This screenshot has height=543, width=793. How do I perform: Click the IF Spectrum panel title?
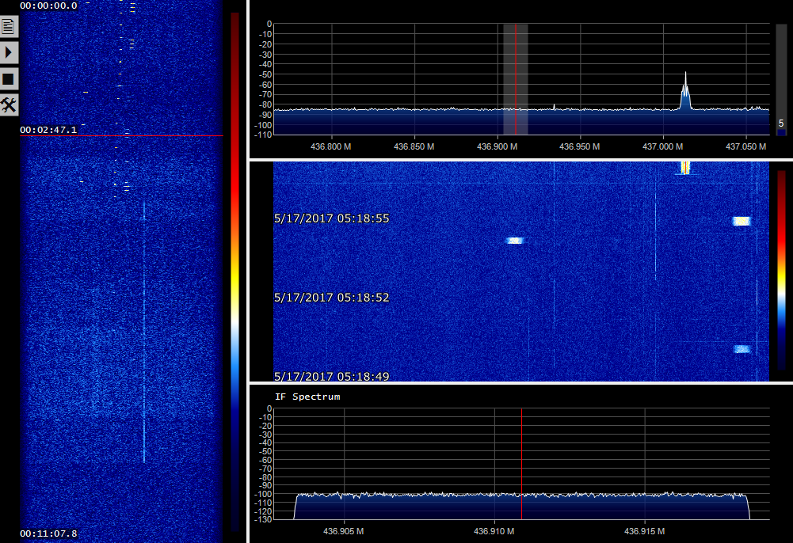pos(307,397)
